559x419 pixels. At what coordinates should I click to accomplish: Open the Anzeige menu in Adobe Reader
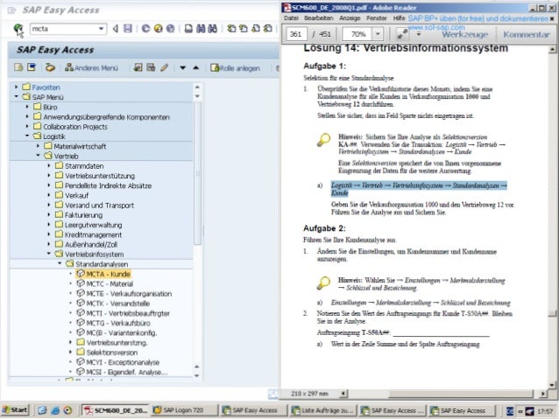coord(350,18)
